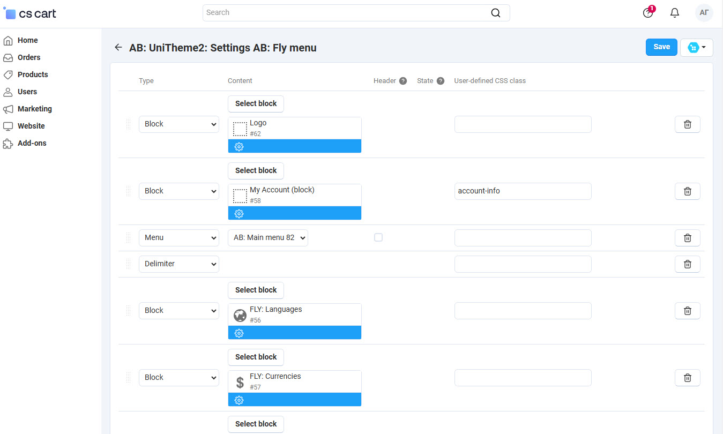
Task: Open gear settings for Logo block
Action: [x=239, y=146]
